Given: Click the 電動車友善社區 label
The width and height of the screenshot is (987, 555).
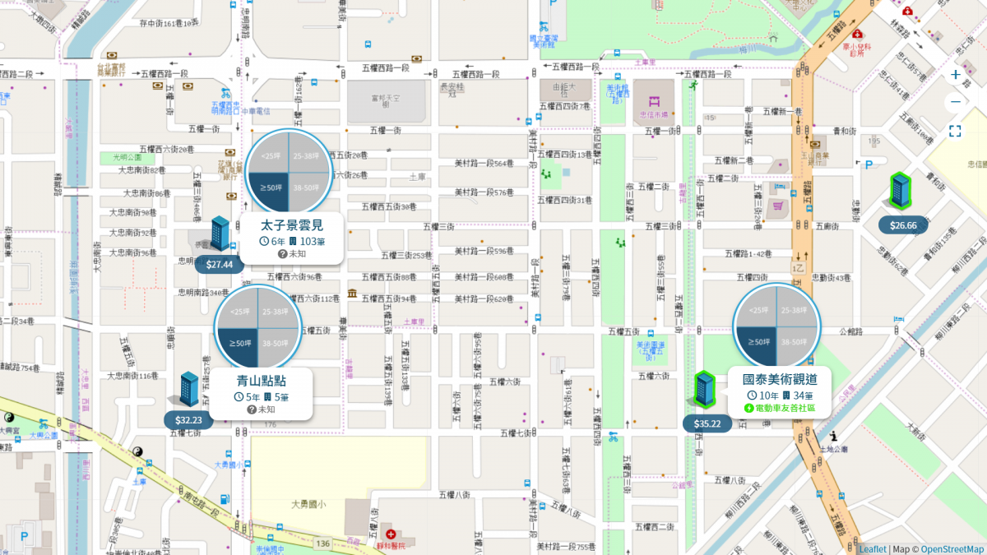Looking at the screenshot, I should [780, 409].
